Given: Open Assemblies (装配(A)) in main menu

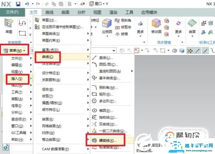Looking at the screenshot, I should [17, 99].
